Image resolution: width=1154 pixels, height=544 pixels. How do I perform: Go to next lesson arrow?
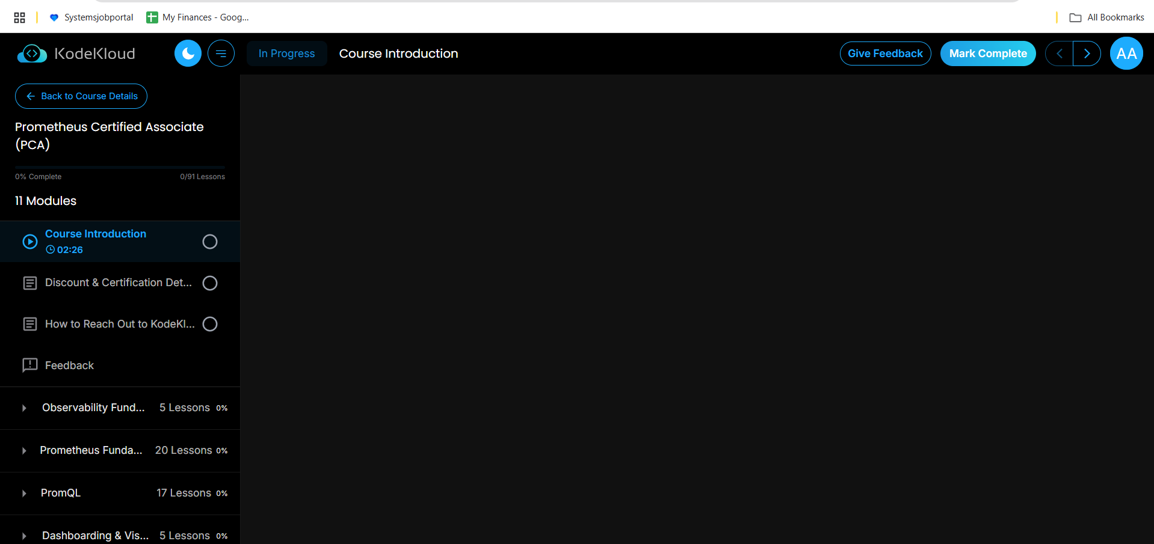[1087, 53]
